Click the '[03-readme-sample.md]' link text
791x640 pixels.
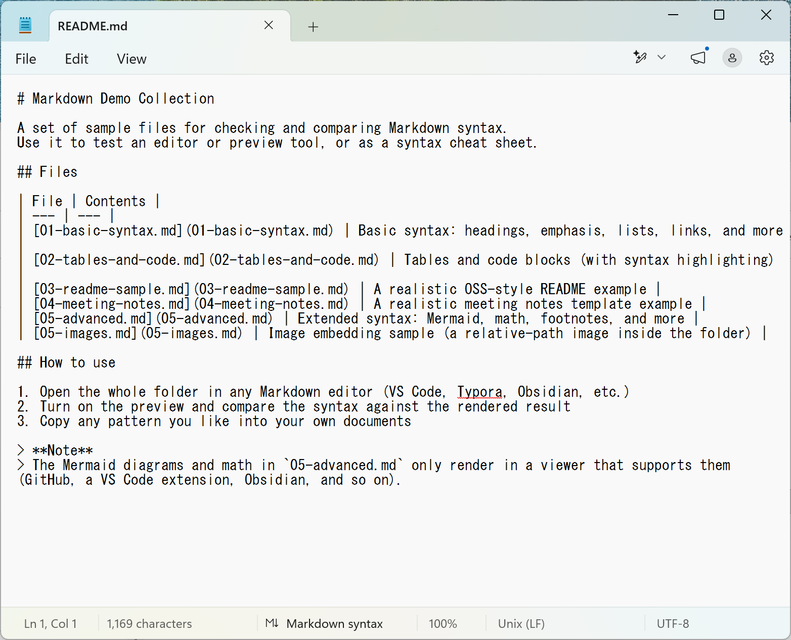click(112, 289)
